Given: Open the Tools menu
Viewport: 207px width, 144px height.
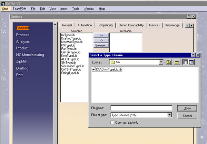Looking at the screenshot, I should coord(76,9).
